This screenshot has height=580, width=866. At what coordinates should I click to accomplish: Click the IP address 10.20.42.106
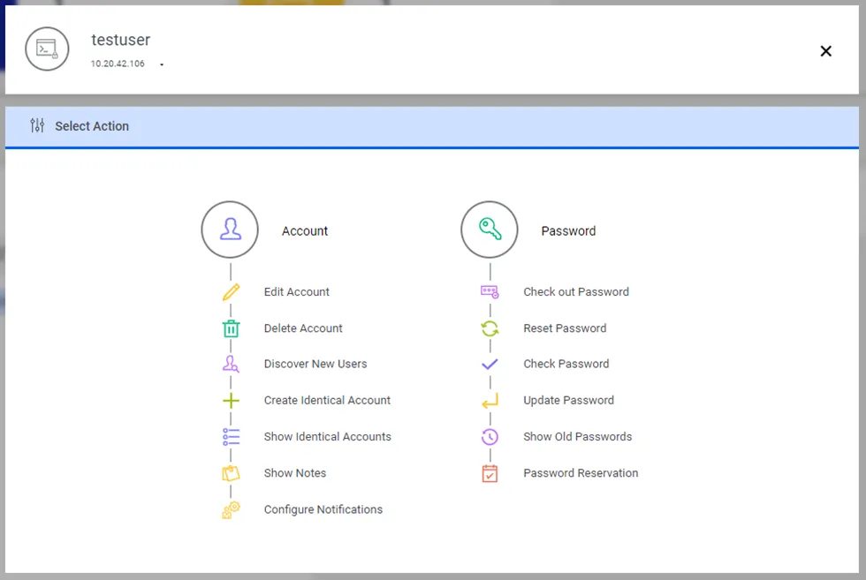[118, 64]
